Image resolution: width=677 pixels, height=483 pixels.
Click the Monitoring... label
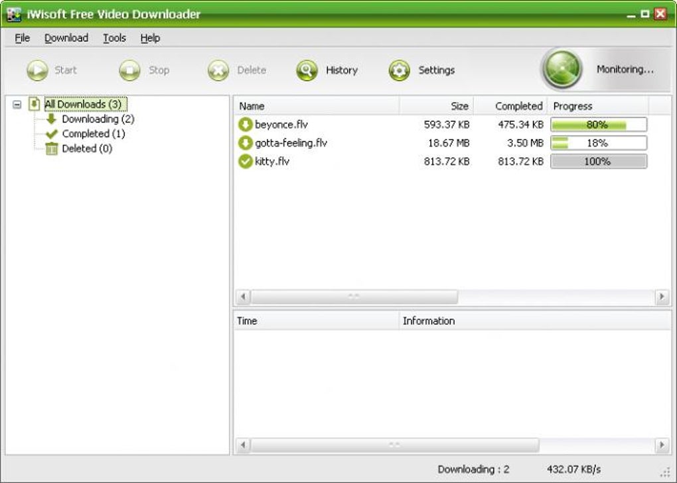click(x=625, y=70)
